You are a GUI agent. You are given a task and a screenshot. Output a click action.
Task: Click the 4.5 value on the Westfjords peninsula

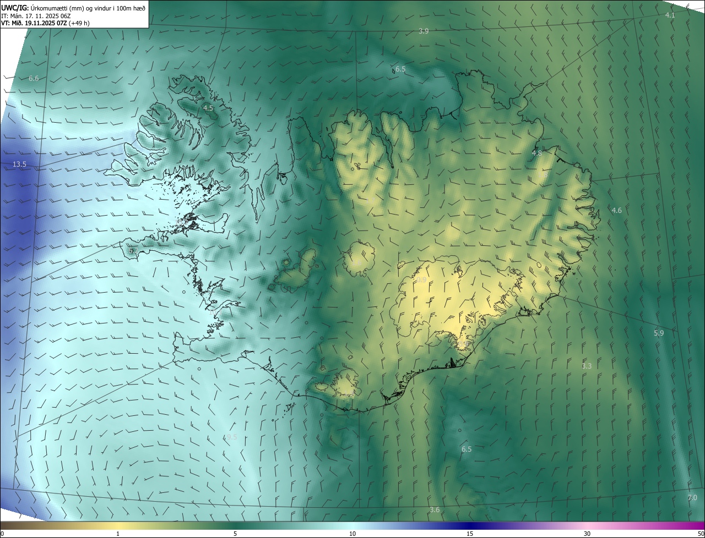coord(208,108)
